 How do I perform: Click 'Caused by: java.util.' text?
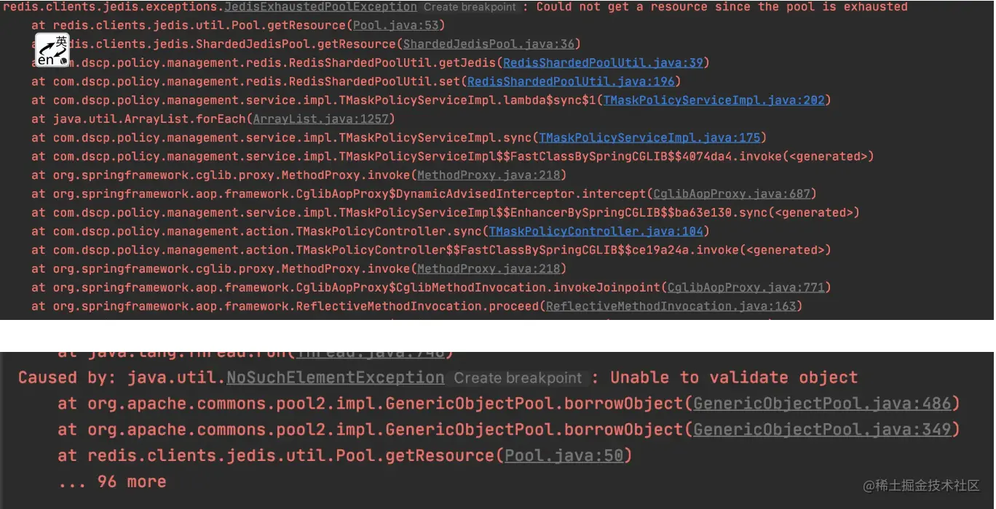click(122, 377)
